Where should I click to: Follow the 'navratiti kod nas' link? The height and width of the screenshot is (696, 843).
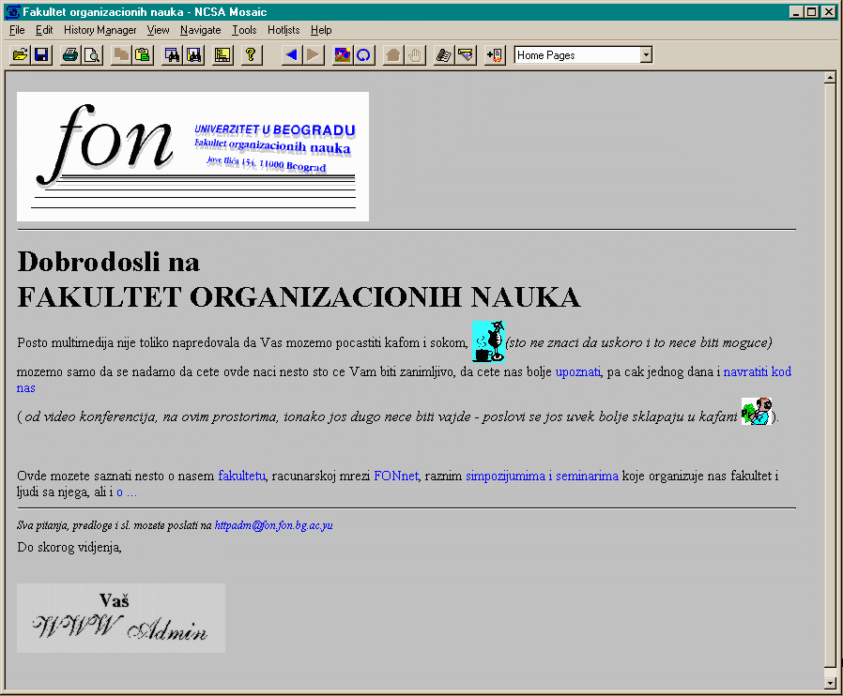[x=757, y=371]
